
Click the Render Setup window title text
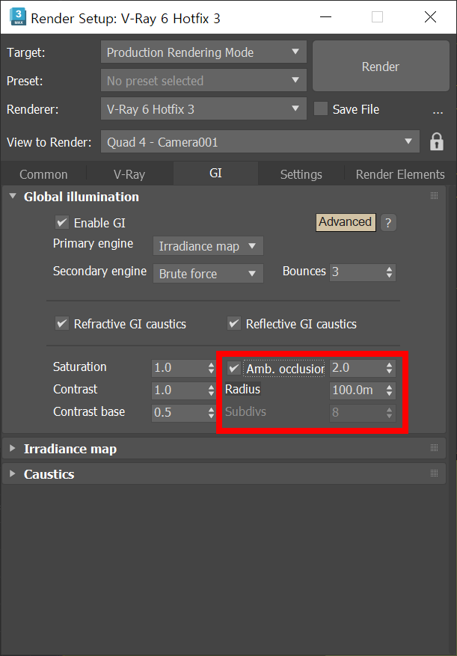point(126,19)
